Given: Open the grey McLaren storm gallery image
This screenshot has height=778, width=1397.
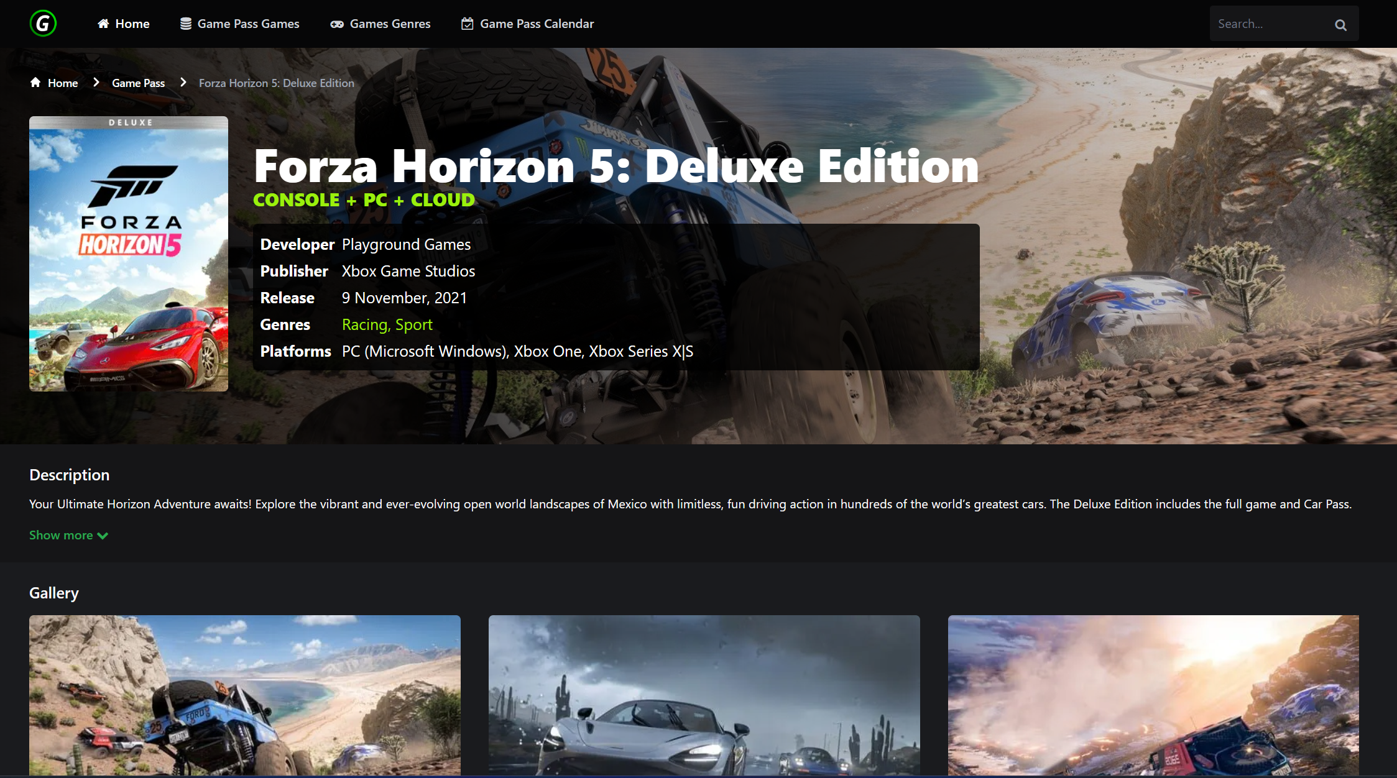Looking at the screenshot, I should (x=704, y=695).
